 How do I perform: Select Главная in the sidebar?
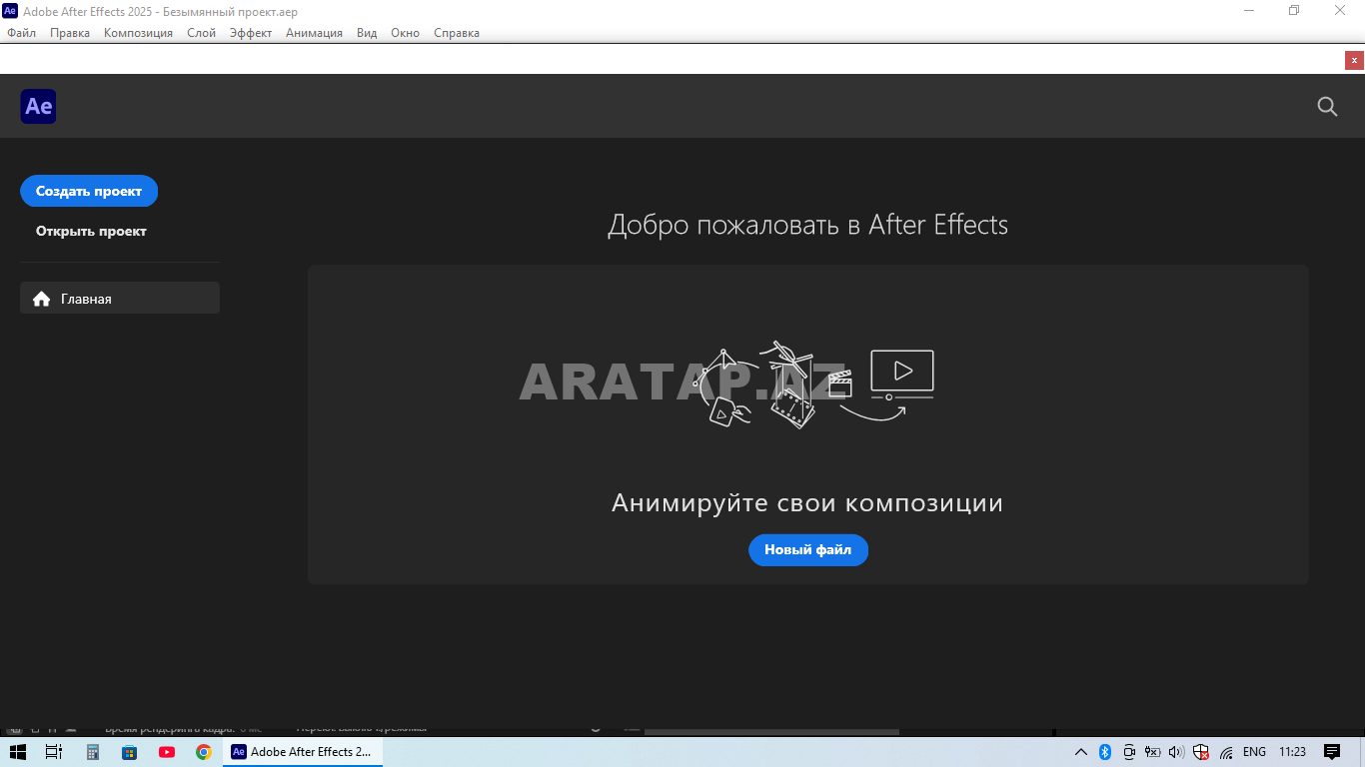point(120,299)
